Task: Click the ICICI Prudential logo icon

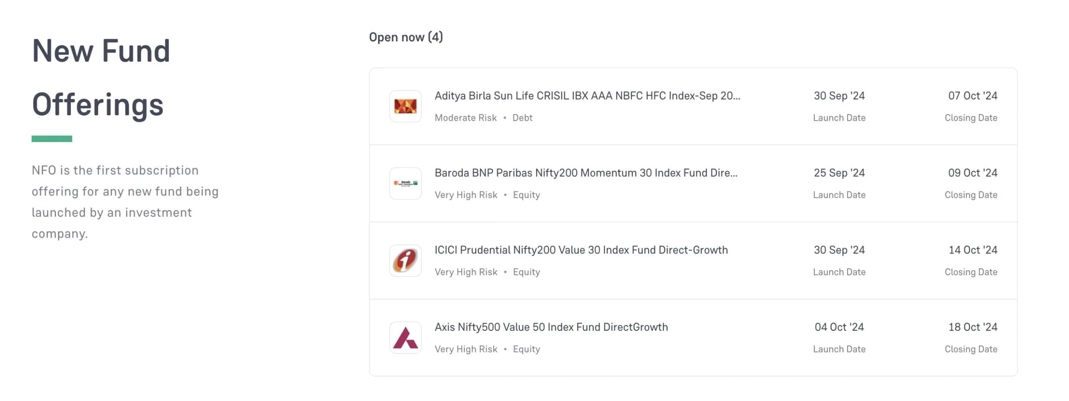Action: coord(405,260)
